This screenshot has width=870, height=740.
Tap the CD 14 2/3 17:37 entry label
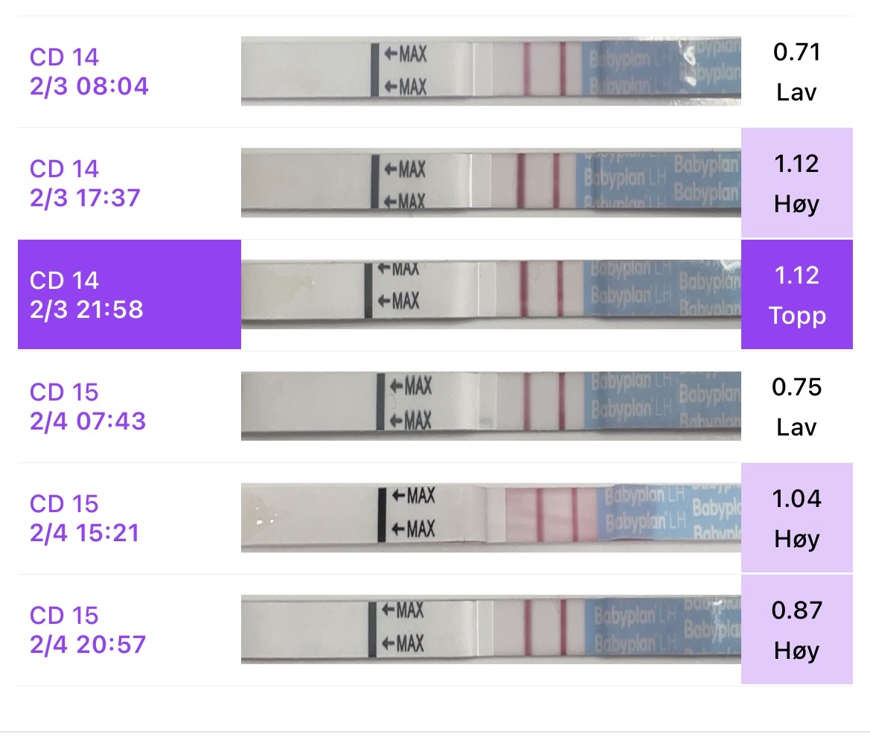85,183
